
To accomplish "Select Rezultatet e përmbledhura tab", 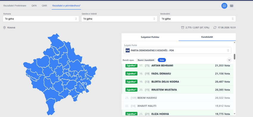I will [x=66, y=6].
